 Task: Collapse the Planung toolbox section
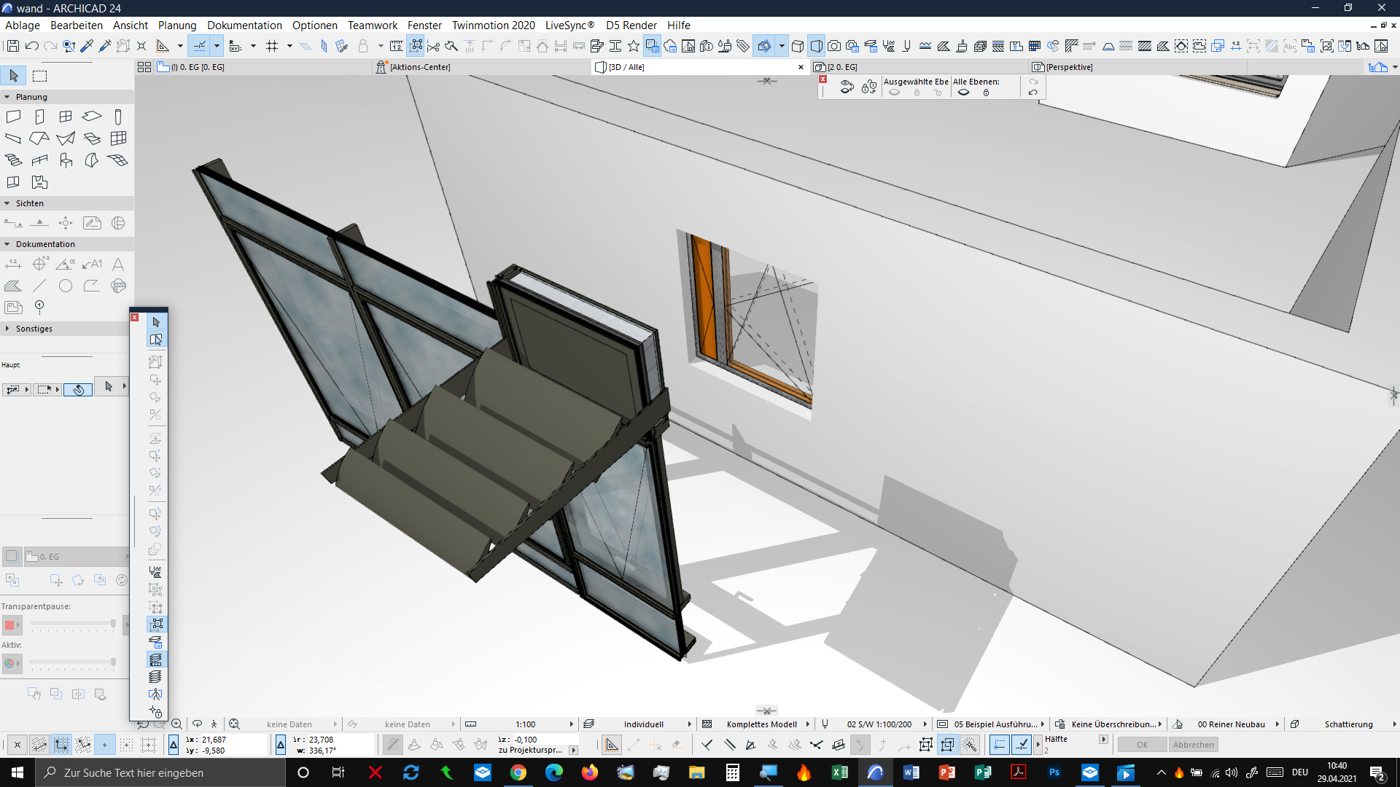pos(7,97)
